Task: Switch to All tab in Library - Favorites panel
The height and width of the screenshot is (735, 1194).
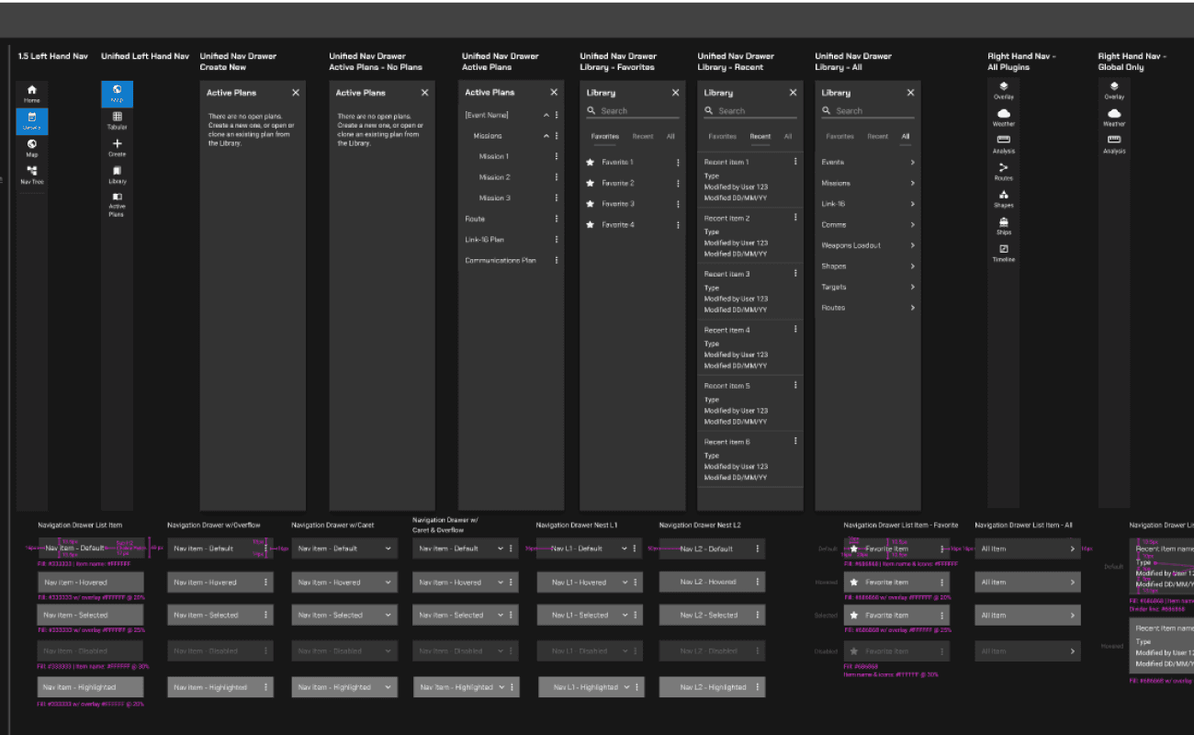Action: coord(670,136)
